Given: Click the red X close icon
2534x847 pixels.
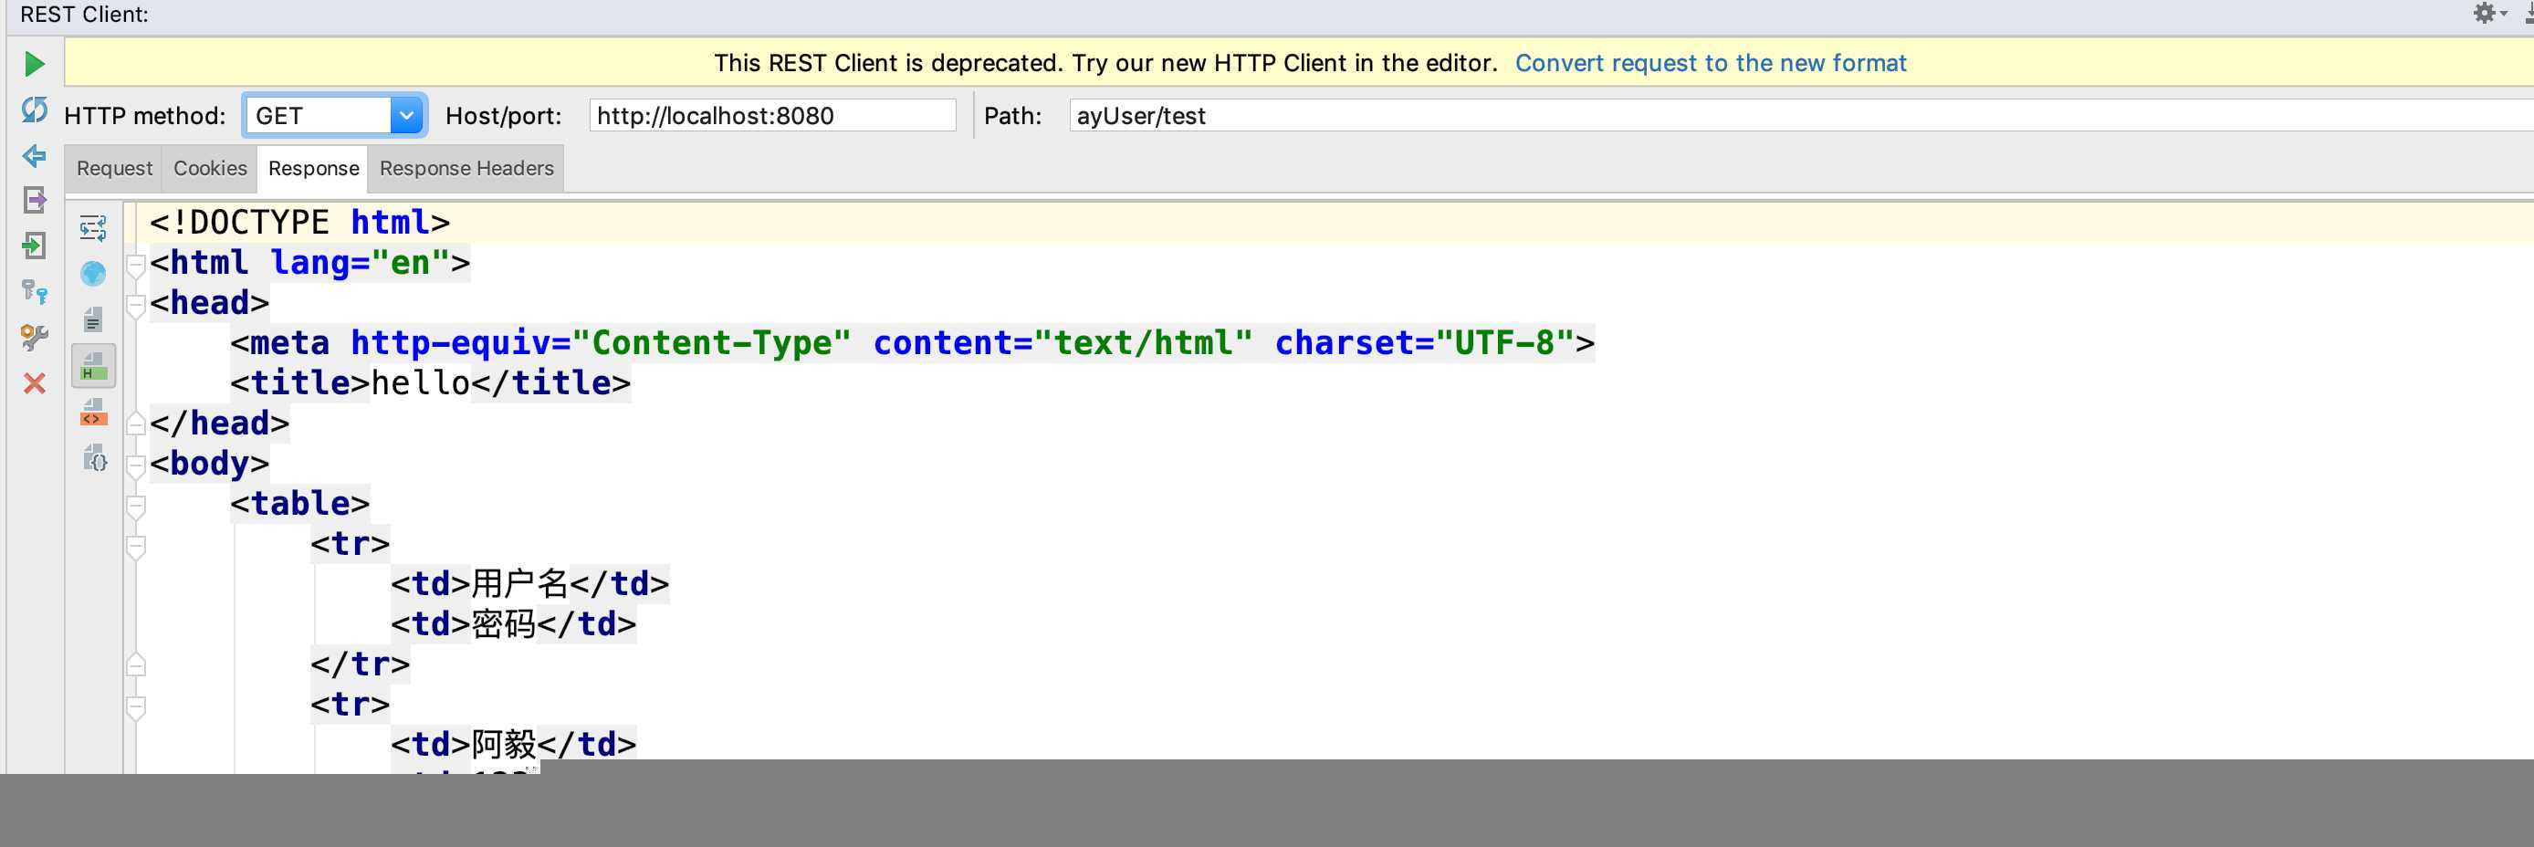Looking at the screenshot, I should coord(35,383).
